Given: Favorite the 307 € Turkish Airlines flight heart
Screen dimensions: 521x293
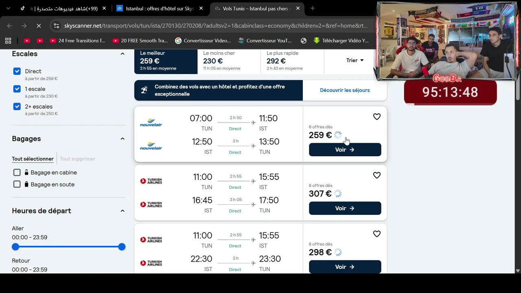Looking at the screenshot, I should [x=377, y=175].
